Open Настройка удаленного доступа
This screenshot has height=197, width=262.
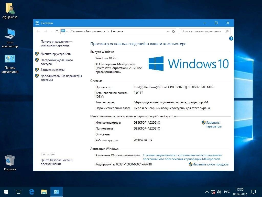click(x=57, y=62)
